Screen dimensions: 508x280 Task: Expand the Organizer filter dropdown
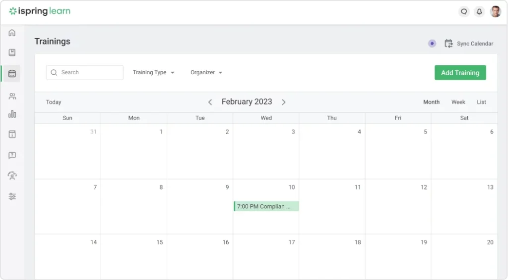(x=206, y=72)
